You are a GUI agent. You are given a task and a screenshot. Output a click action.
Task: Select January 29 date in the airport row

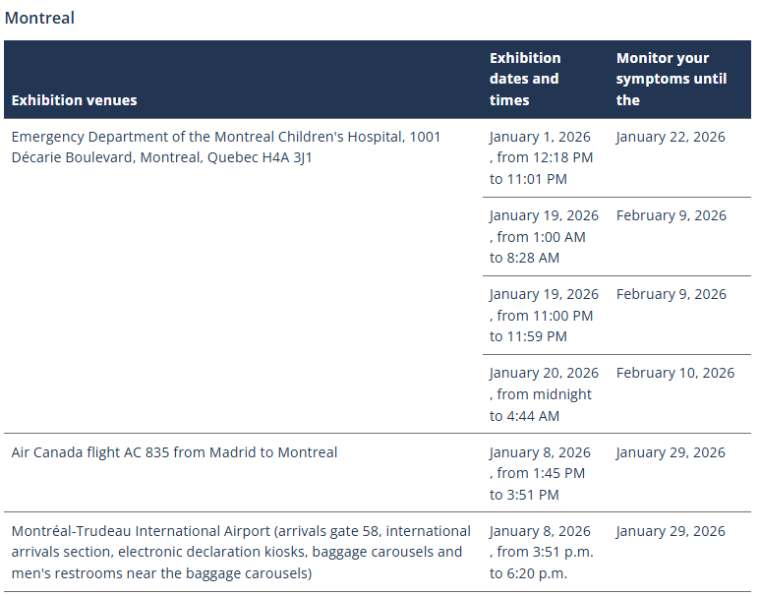671,531
